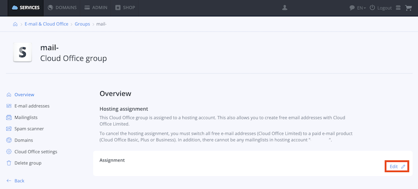The width and height of the screenshot is (418, 189).
Task: Open the ADMIN menu
Action: click(96, 8)
